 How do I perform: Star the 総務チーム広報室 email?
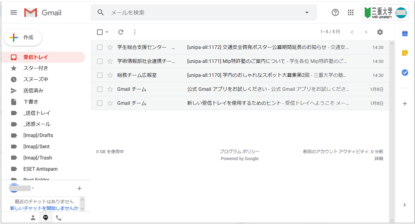[110, 75]
